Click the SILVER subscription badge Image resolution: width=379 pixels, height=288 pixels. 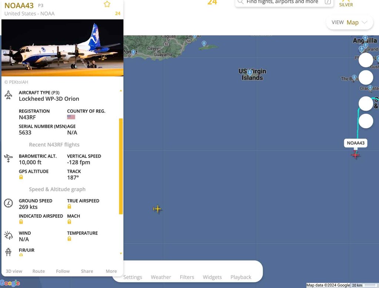click(346, 3)
